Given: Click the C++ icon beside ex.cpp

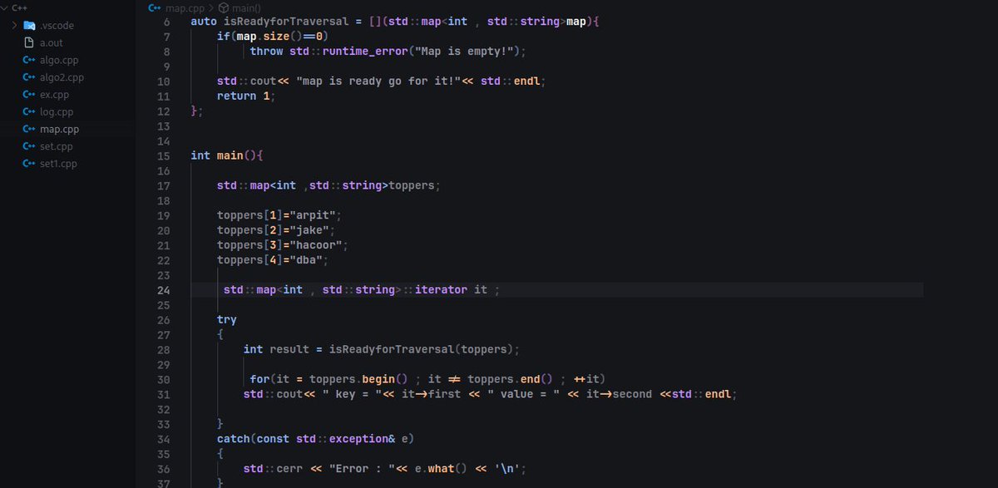Looking at the screenshot, I should (x=30, y=94).
